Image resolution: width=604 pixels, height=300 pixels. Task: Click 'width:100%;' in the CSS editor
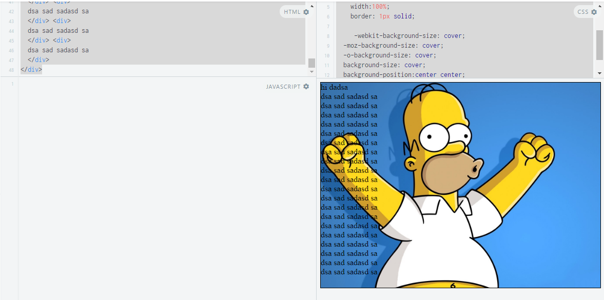point(370,7)
